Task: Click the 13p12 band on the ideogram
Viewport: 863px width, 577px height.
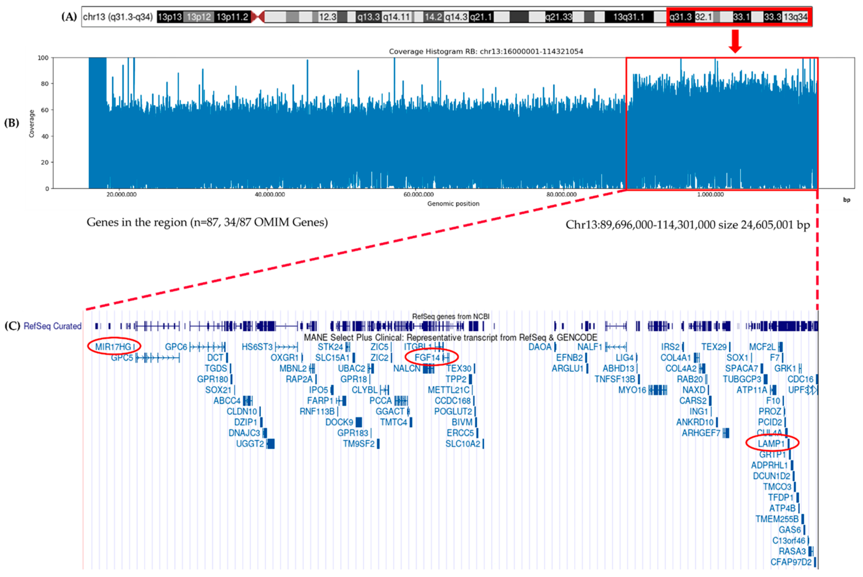Action: [199, 17]
